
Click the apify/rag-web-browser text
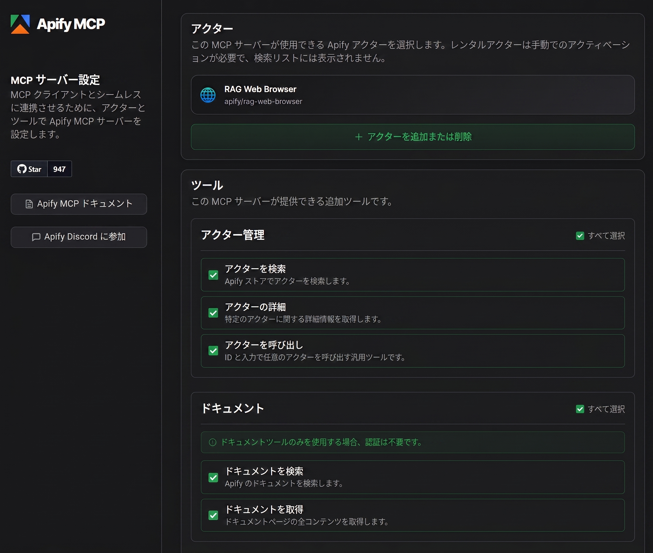click(x=263, y=102)
